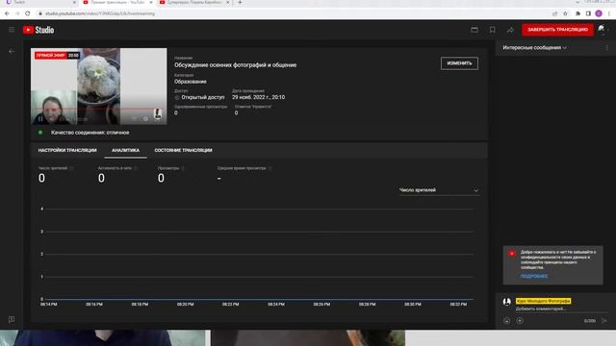616x346 pixels.
Task: Click the Качество соединения: отличное status
Action: 90,133
